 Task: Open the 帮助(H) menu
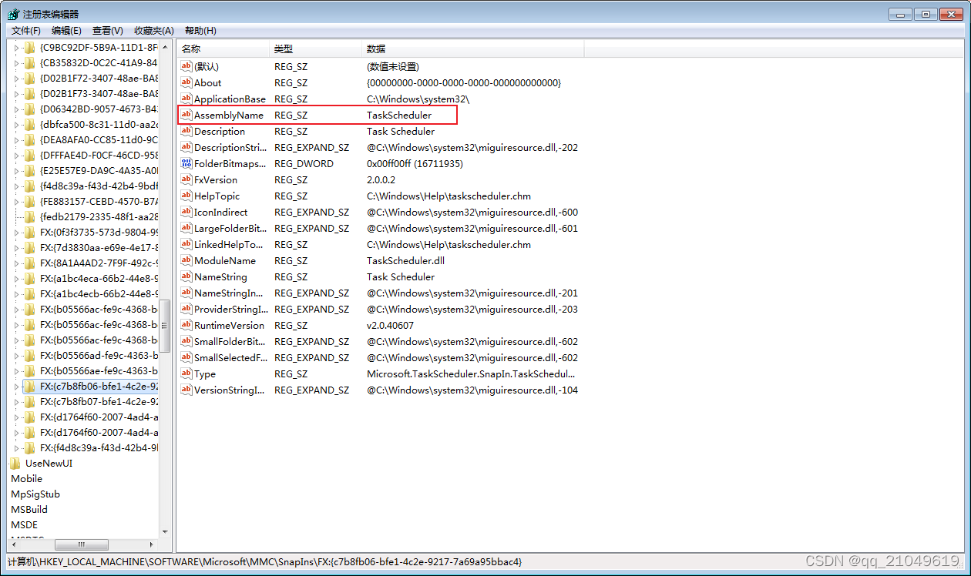200,30
